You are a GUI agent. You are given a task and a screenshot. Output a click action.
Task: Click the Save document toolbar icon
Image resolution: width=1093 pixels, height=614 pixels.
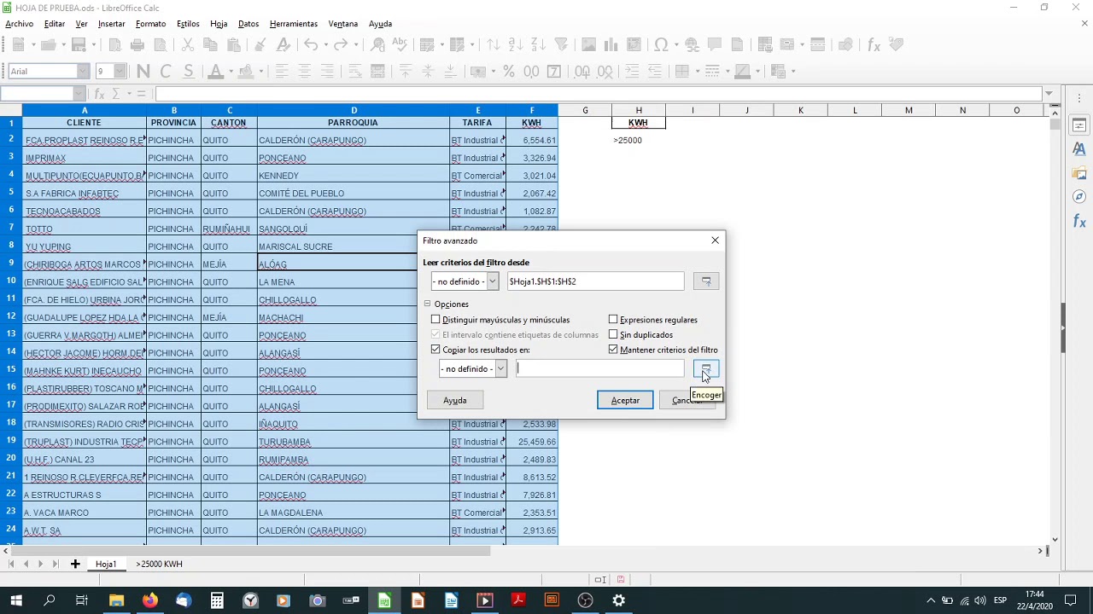[79, 44]
